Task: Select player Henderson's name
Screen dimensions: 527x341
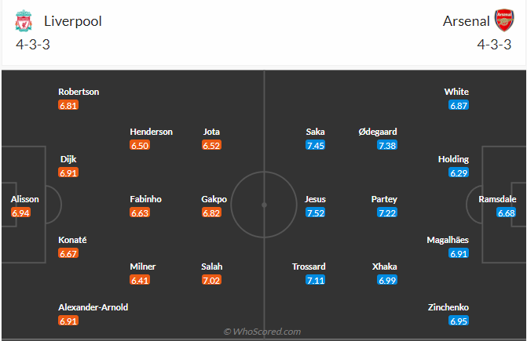Action: click(152, 132)
